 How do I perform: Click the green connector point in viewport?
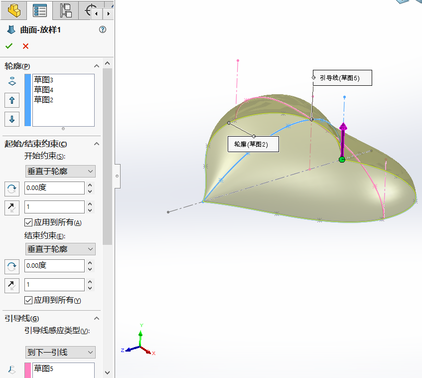click(x=342, y=160)
